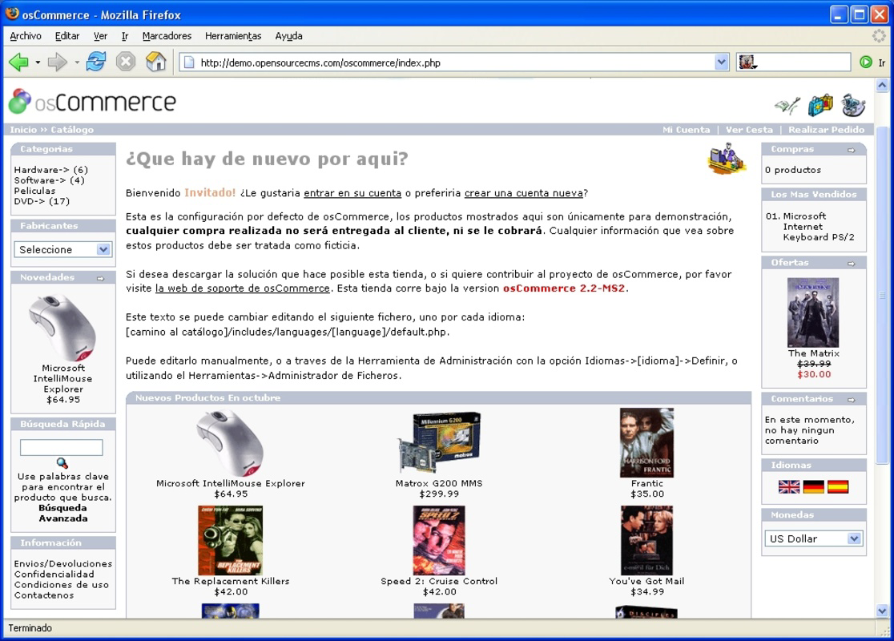Open the Ir menu

click(125, 36)
